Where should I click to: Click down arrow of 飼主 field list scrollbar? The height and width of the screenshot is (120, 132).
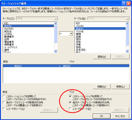(x=56, y=51)
